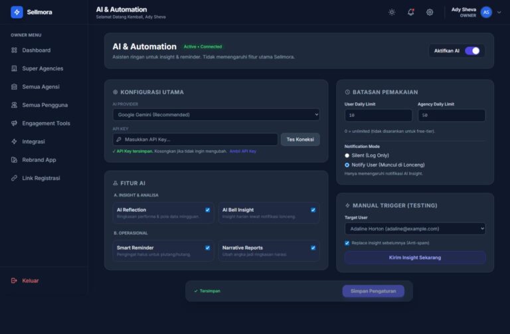This screenshot has width=510, height=334.
Task: Focus the Masukkan API Key field
Action: point(195,139)
